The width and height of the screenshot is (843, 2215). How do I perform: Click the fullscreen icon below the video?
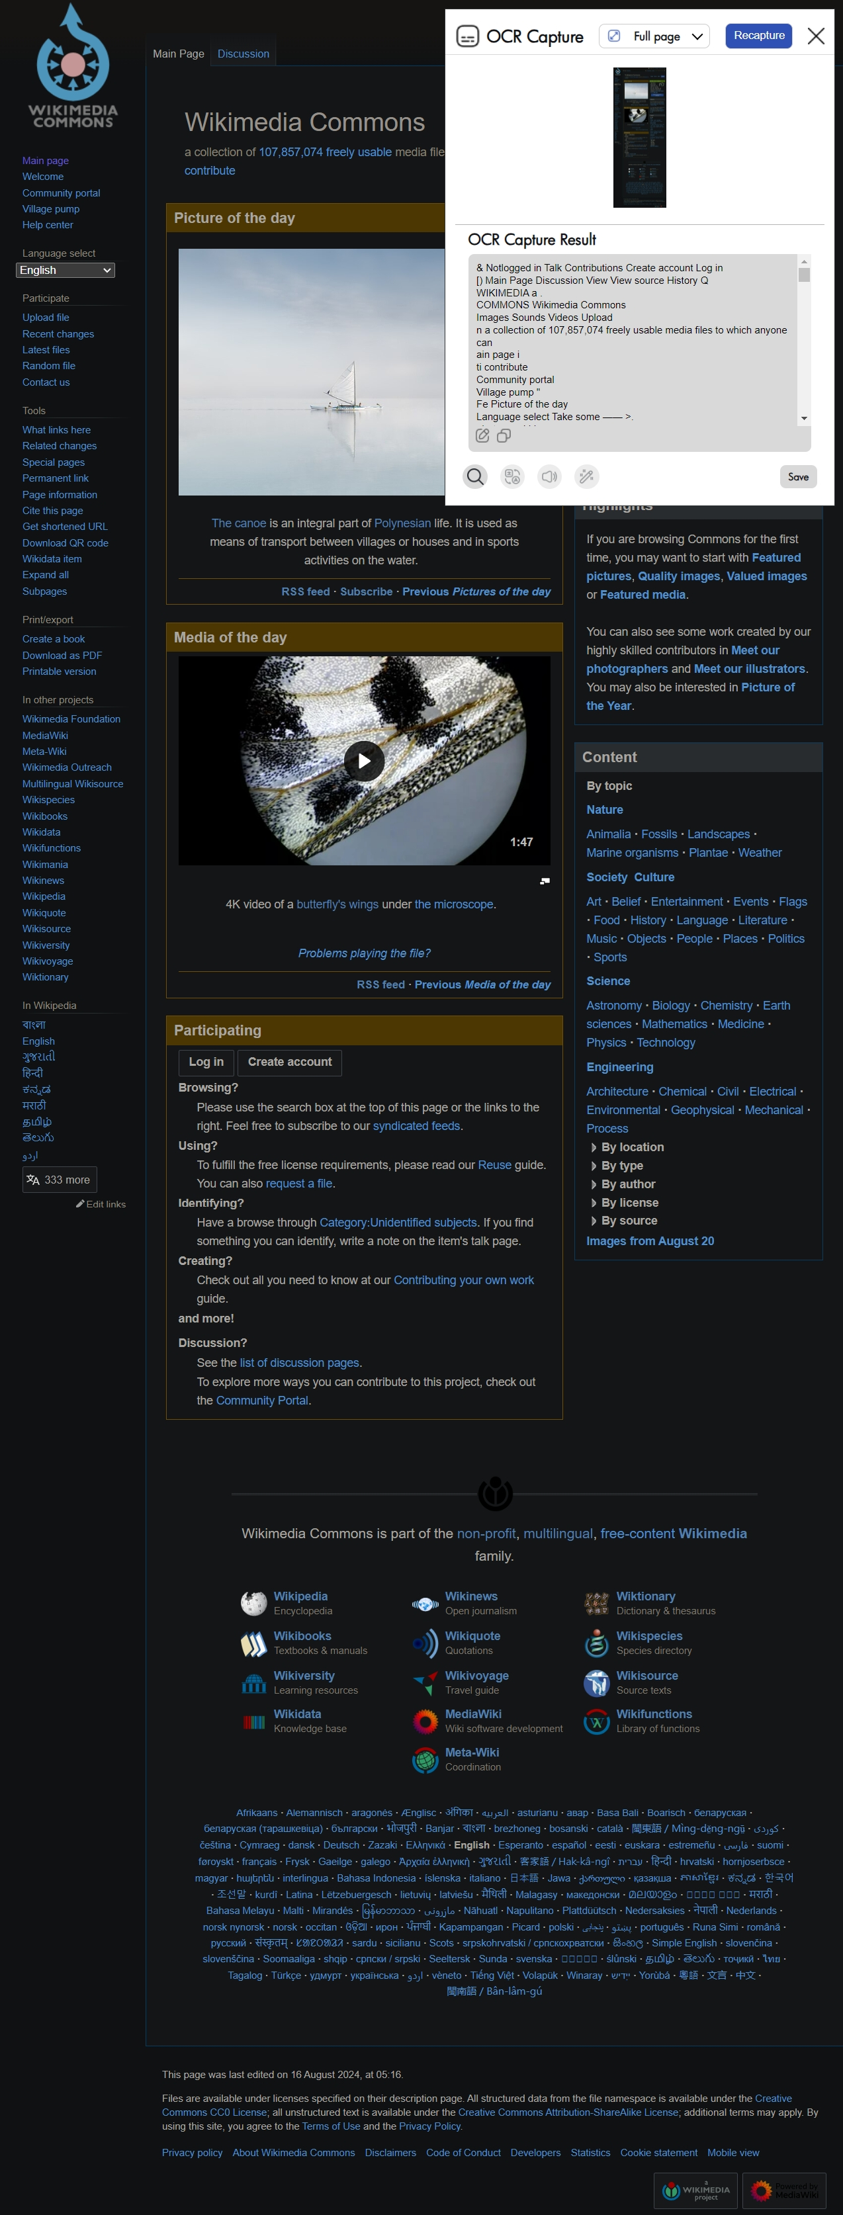(545, 881)
